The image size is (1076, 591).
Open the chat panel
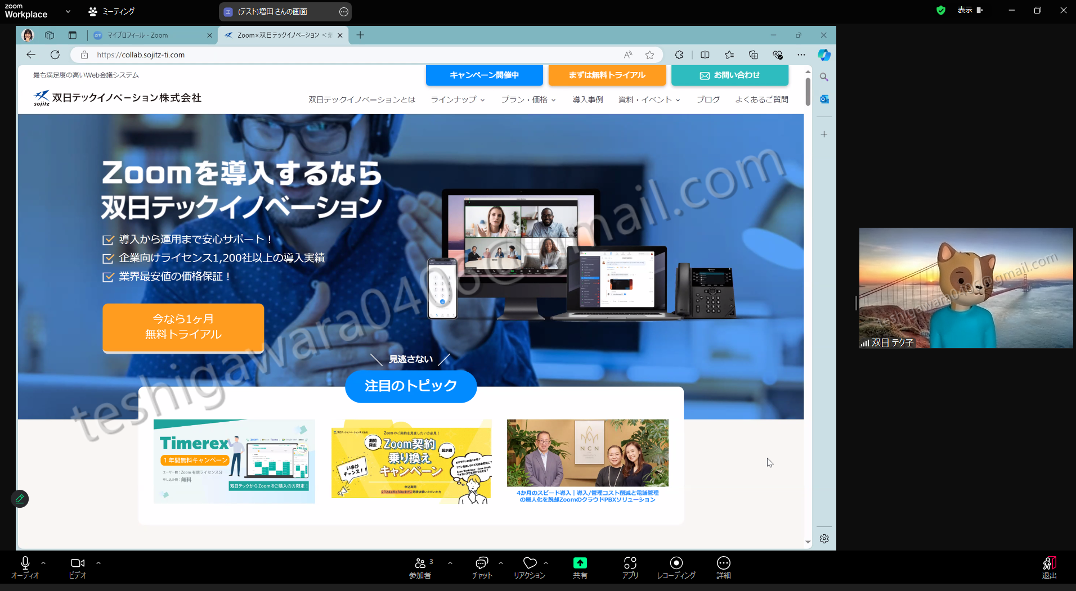tap(482, 567)
